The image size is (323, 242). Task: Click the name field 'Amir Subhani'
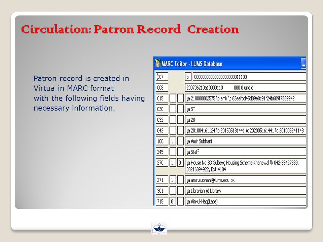pos(246,141)
